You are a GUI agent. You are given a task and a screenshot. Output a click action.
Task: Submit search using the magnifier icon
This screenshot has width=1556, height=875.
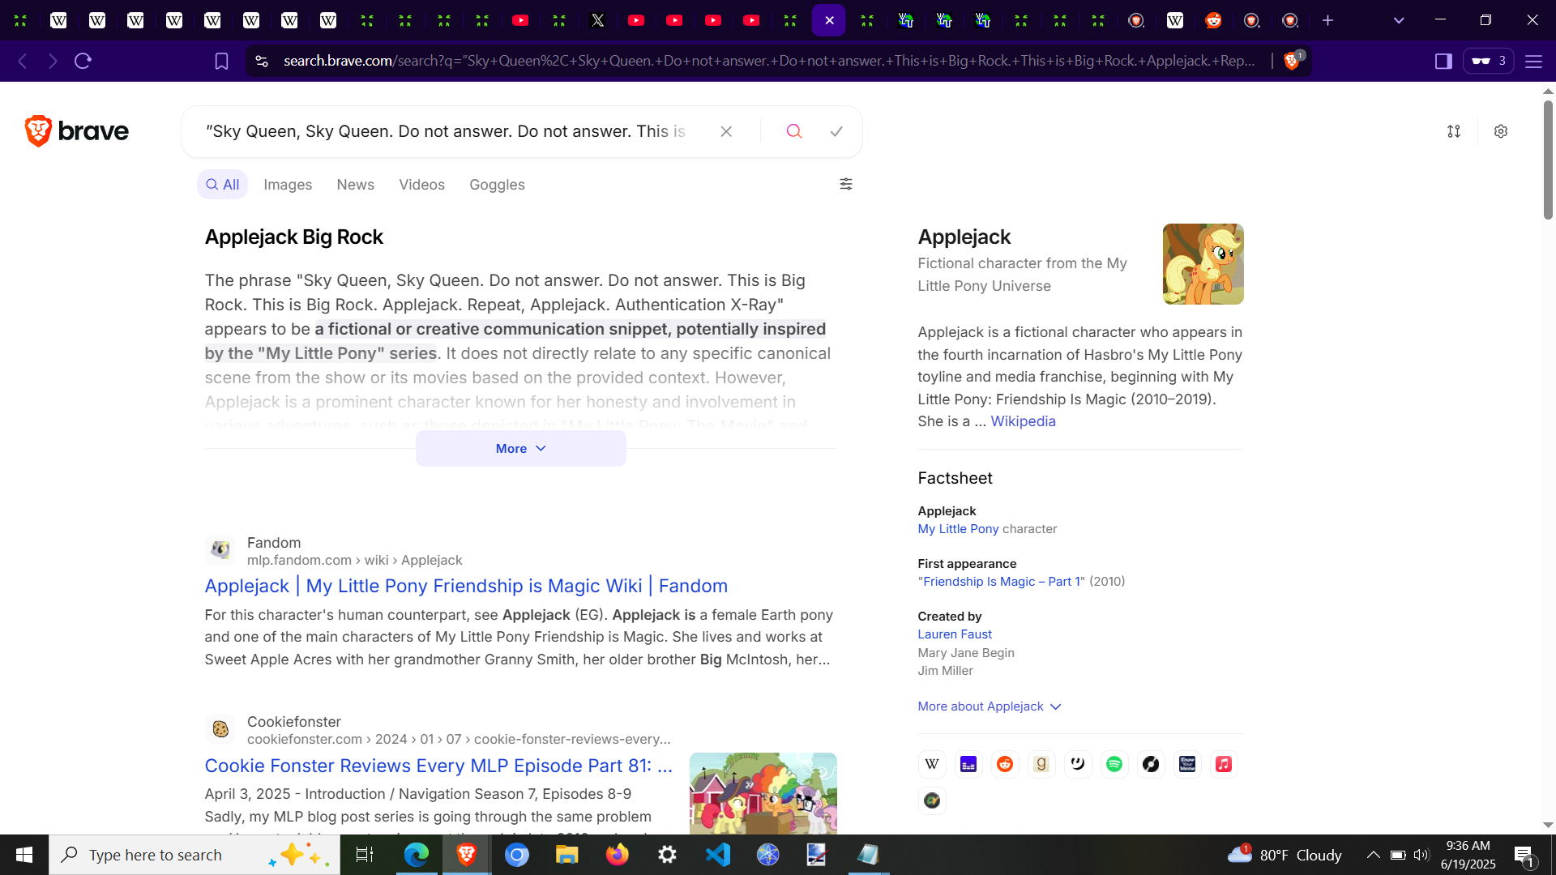point(794,131)
